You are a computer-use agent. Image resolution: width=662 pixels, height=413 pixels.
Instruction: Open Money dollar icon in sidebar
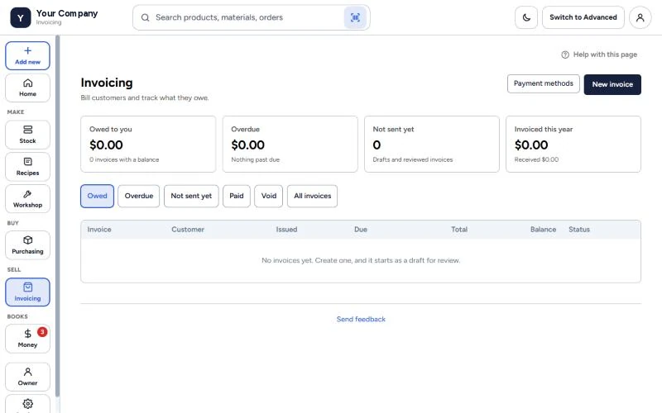27,334
